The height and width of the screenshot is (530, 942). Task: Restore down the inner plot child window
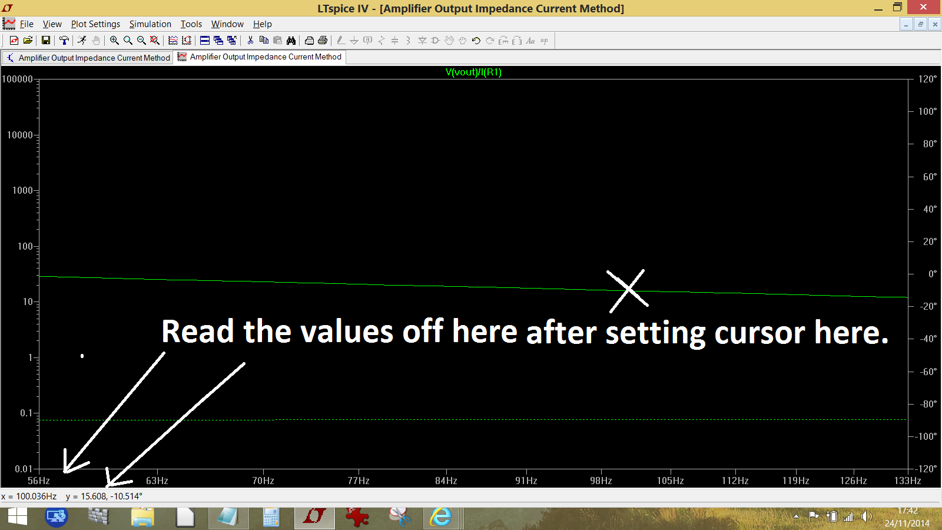920,24
